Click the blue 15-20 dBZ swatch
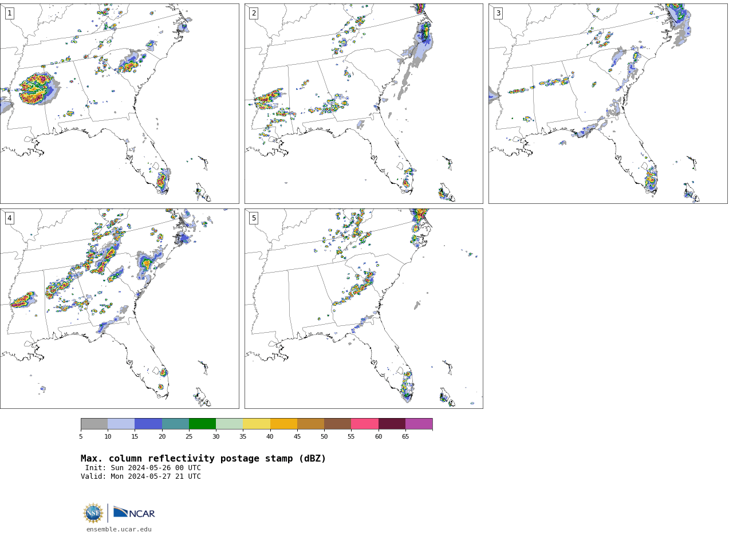The width and height of the screenshot is (733, 536). click(x=148, y=424)
